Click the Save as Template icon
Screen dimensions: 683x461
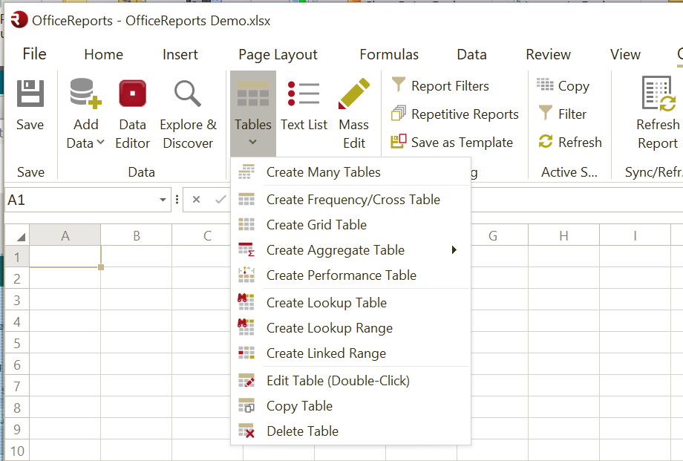click(x=398, y=141)
